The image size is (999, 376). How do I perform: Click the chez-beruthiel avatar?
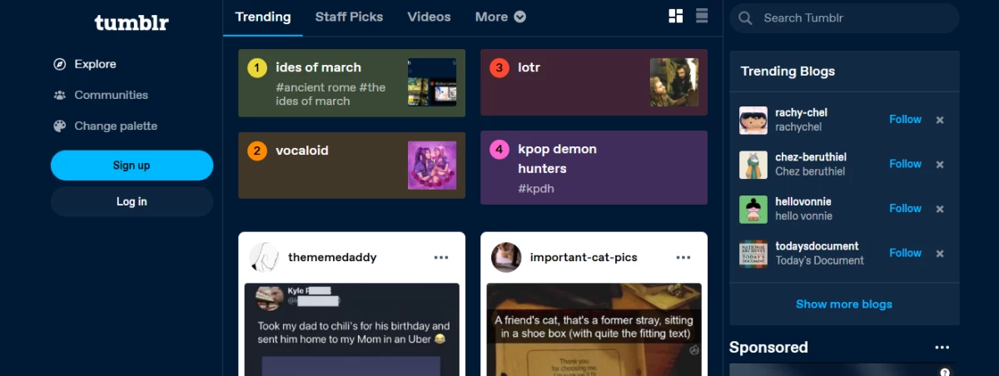coord(753,165)
